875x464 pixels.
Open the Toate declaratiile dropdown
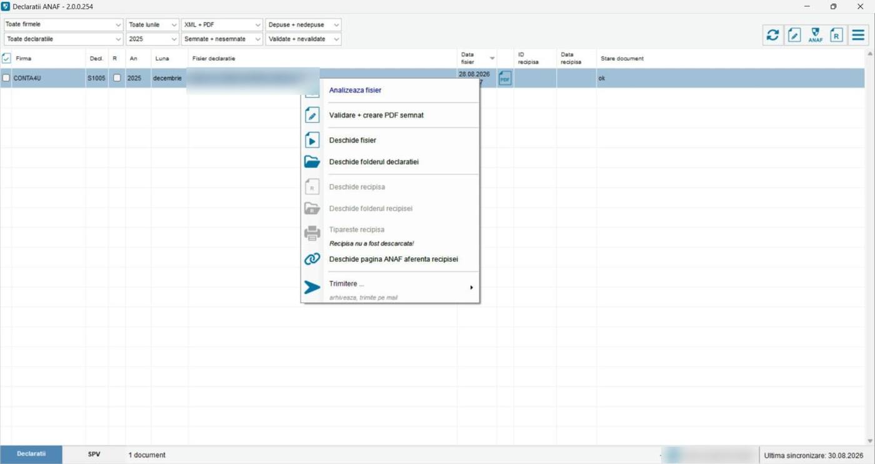[63, 39]
